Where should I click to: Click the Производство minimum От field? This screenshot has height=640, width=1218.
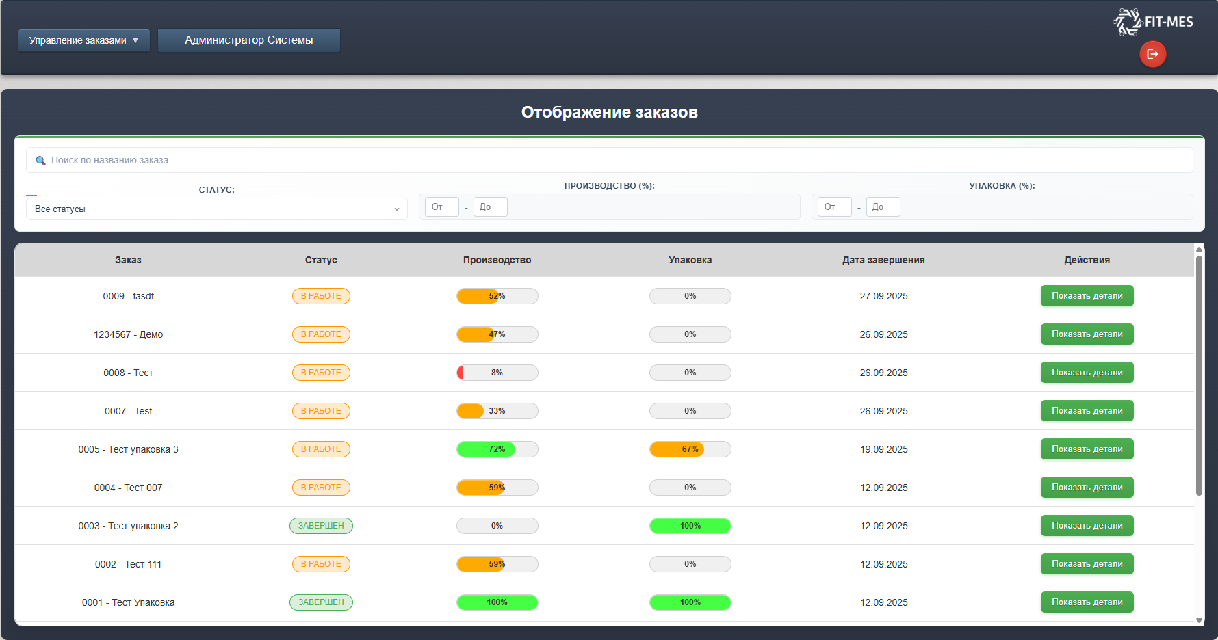click(x=441, y=207)
